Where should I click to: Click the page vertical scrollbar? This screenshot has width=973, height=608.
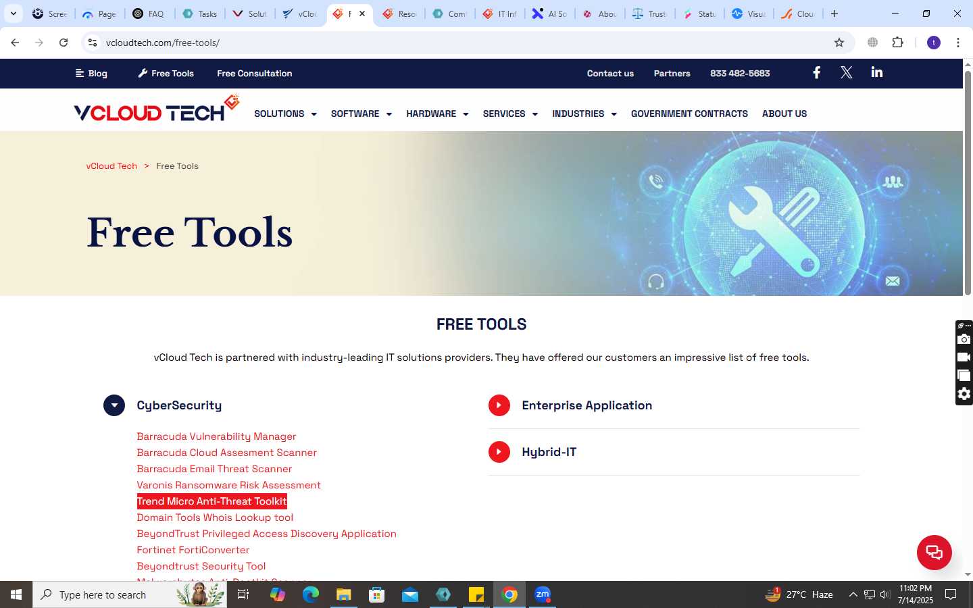coord(968,182)
